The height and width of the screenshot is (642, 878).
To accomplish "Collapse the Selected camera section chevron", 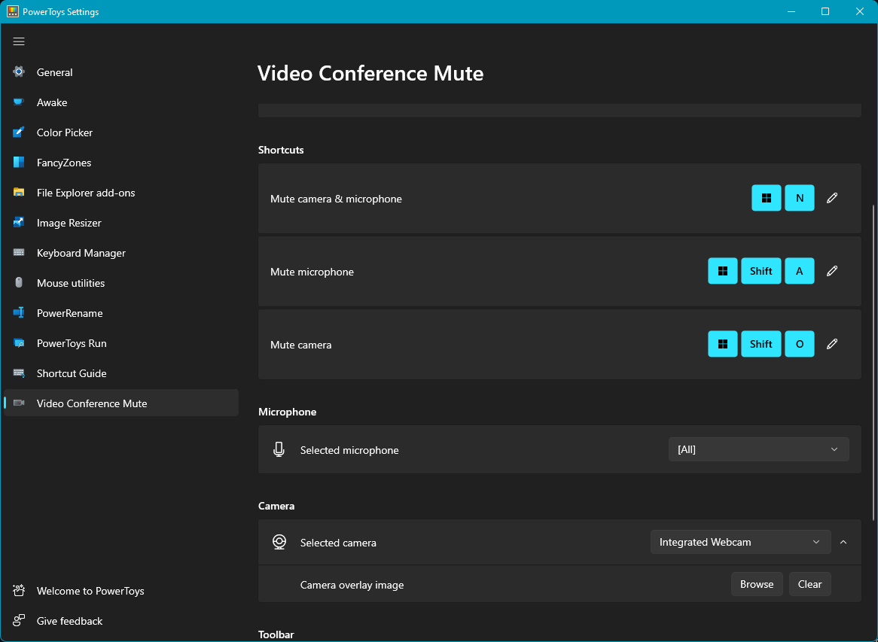I will coord(843,542).
